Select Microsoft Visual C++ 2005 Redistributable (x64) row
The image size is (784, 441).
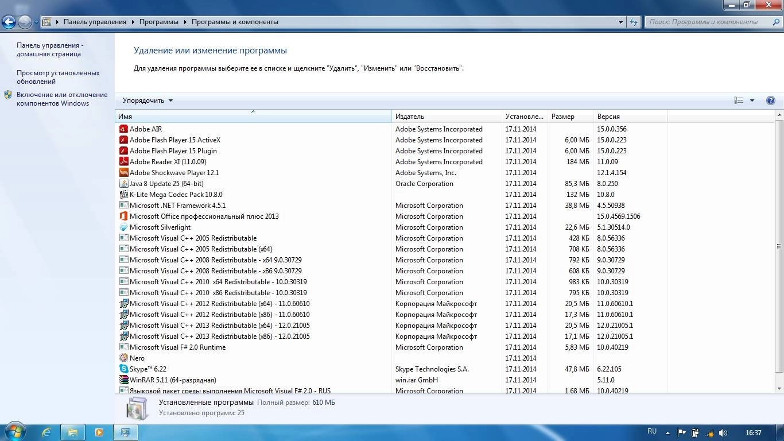click(392, 249)
